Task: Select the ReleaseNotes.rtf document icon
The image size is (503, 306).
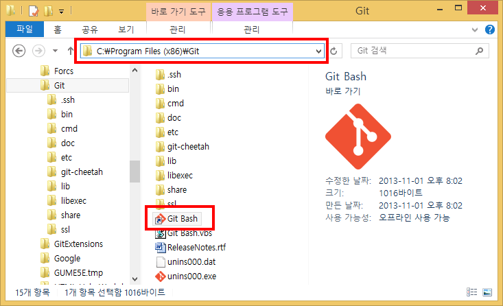Action: coord(161,247)
